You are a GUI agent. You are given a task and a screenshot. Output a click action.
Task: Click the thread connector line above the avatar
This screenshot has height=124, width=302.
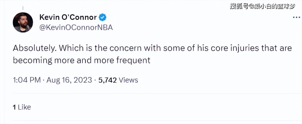(x=23, y=8)
